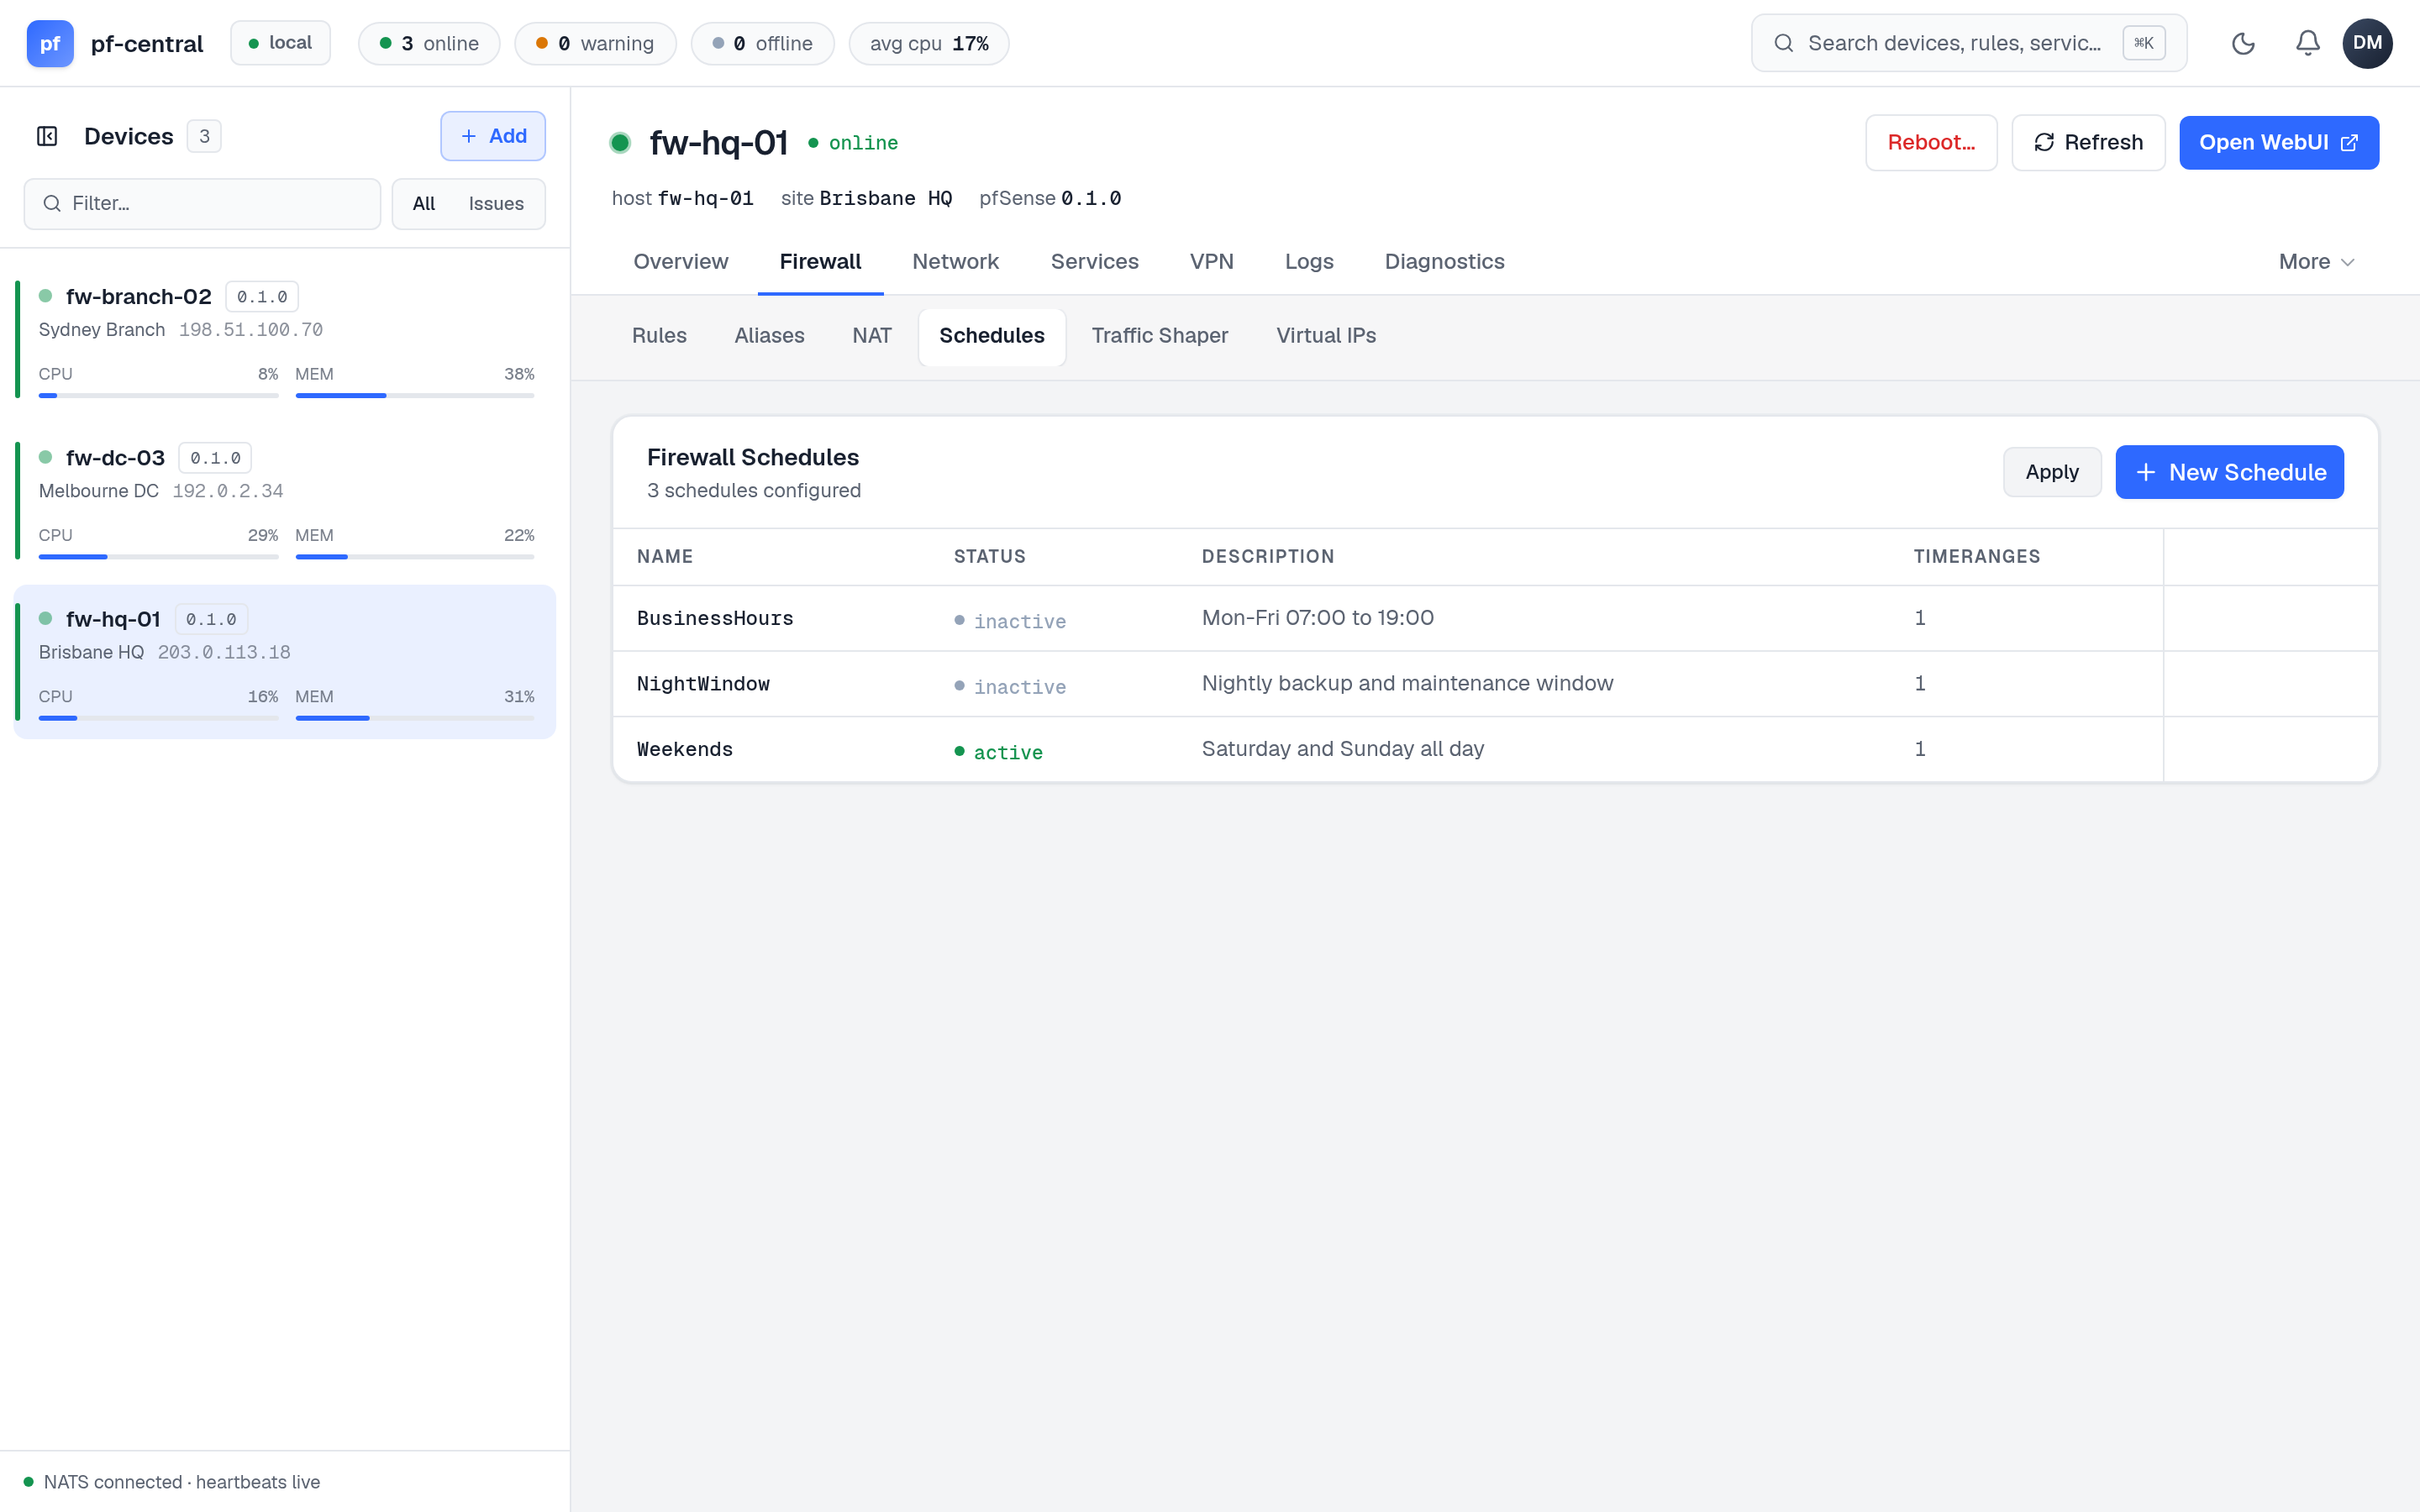
Task: Open the DM user avatar menu
Action: pyautogui.click(x=2367, y=43)
